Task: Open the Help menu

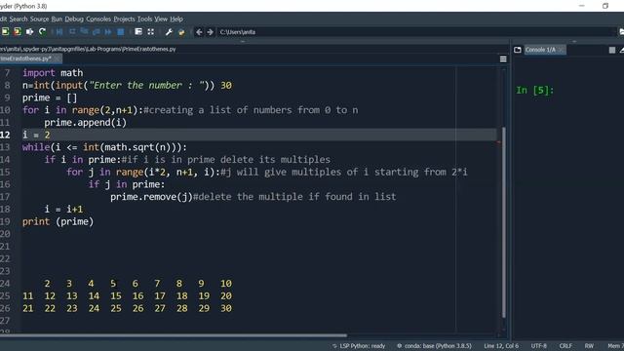Action: click(176, 19)
